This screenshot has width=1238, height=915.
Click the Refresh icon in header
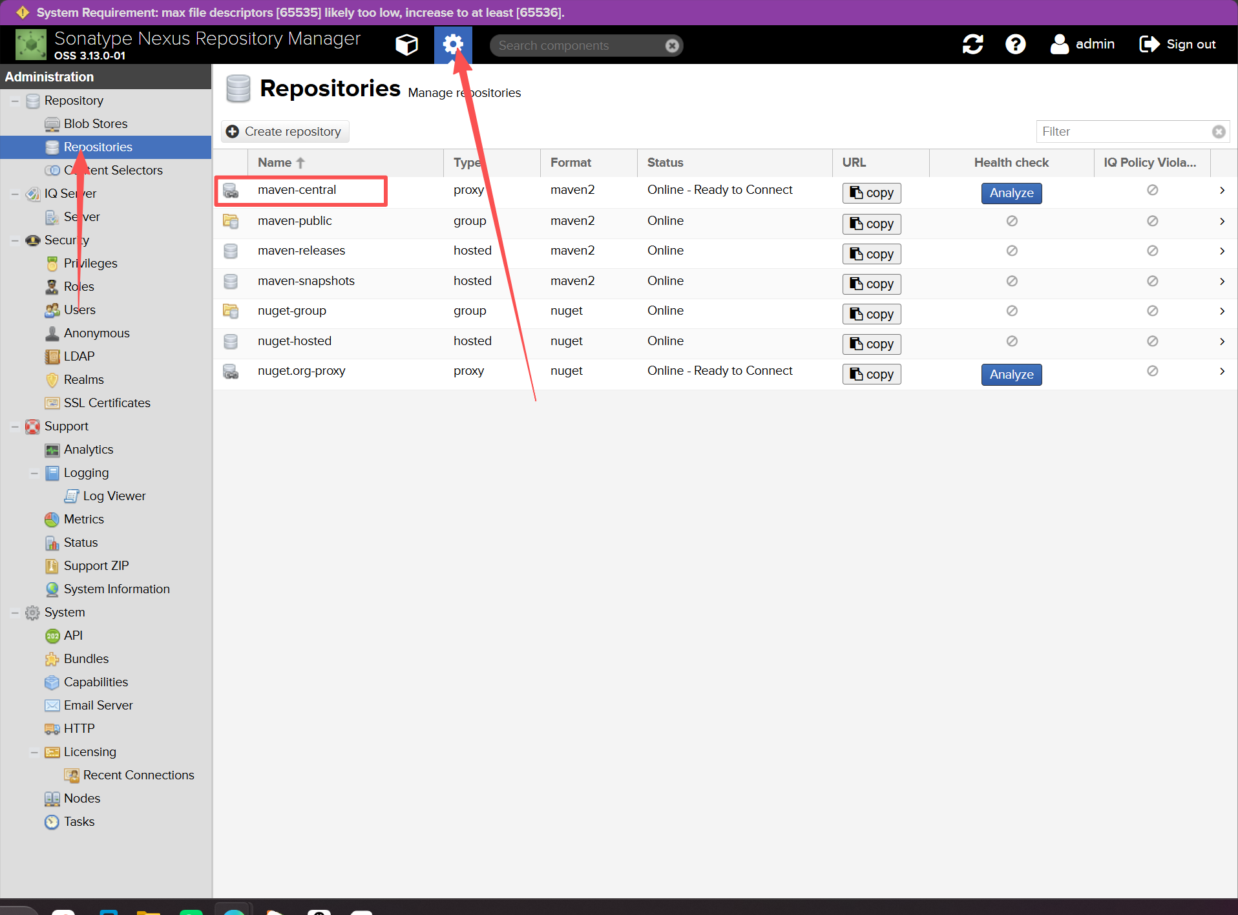tap(972, 45)
